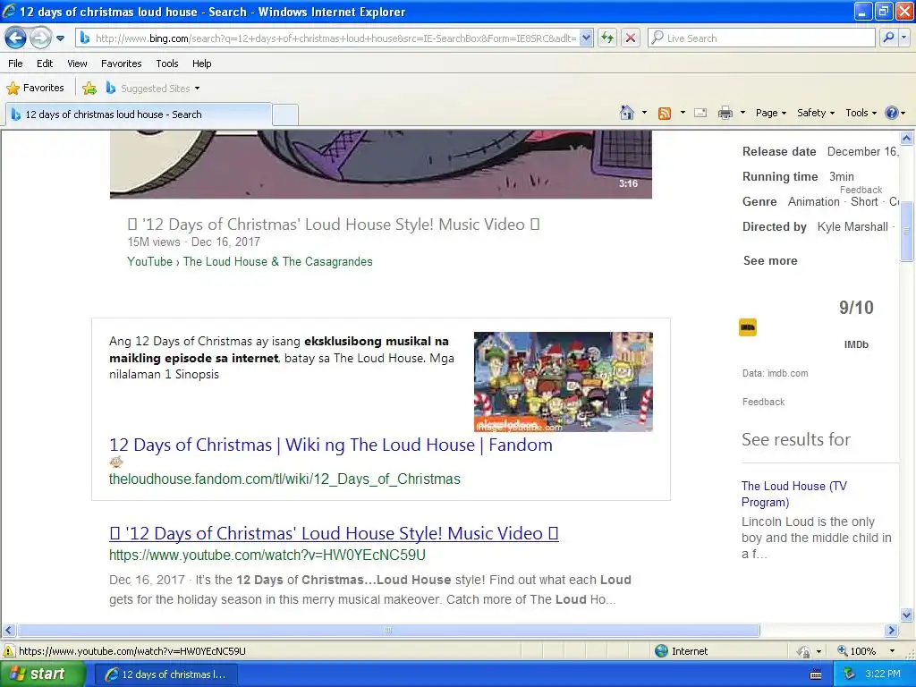Expand the address bar history dropdown
This screenshot has height=687, width=916.
(587, 38)
